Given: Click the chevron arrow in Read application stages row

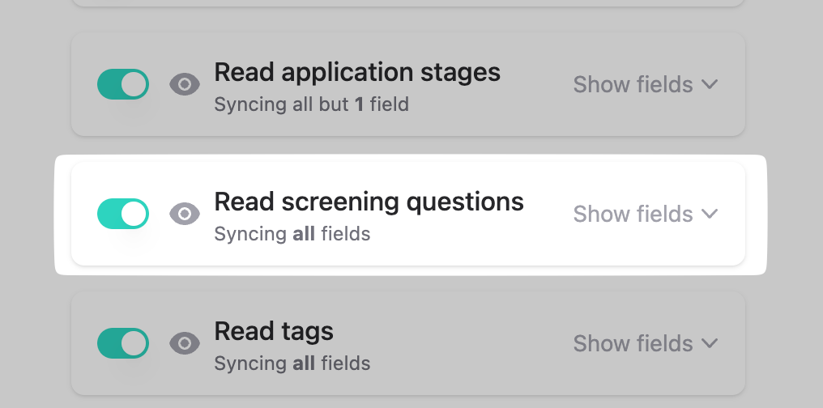Looking at the screenshot, I should [710, 84].
